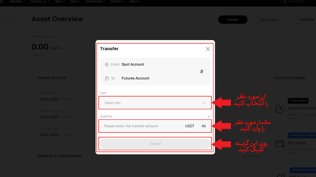Viewport: 316px width, 177px height.
Task: Click the Withdraw button
Action: (307, 20)
